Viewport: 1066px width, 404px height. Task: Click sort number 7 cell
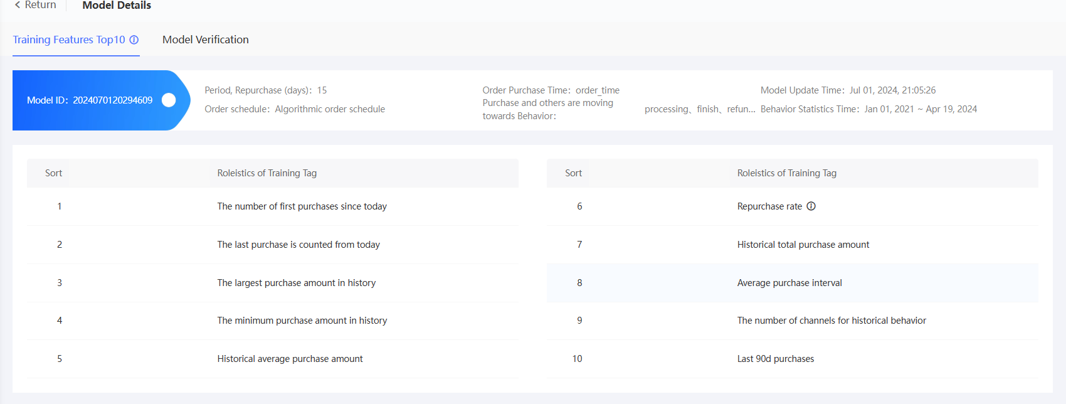579,245
